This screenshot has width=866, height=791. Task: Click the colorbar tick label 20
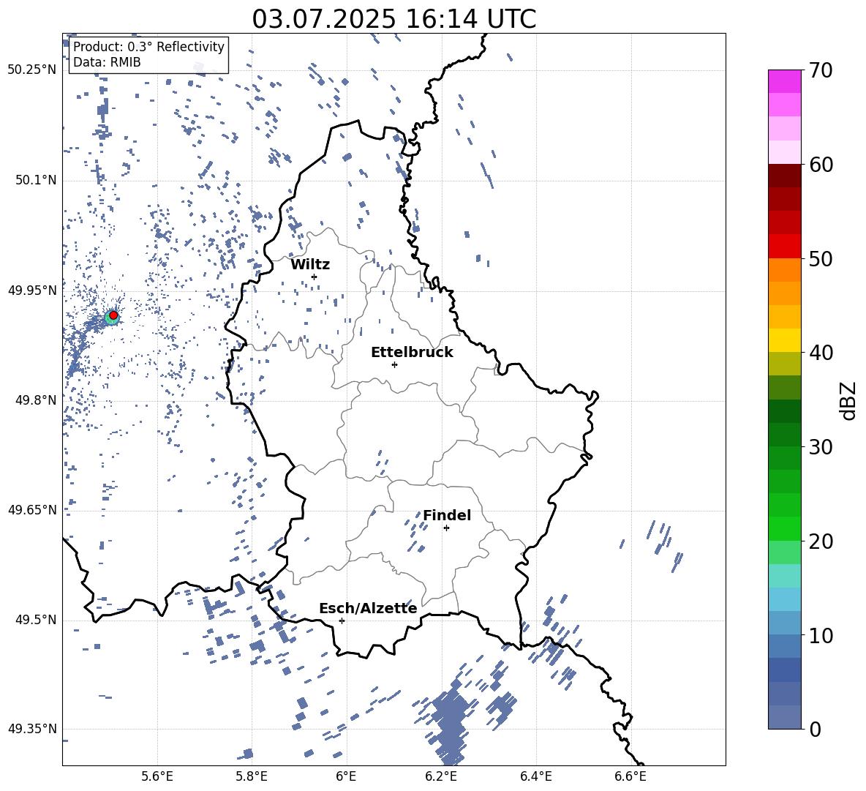pyautogui.click(x=821, y=541)
